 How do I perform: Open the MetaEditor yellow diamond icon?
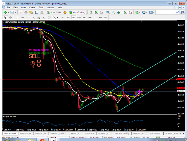pos(65,12)
